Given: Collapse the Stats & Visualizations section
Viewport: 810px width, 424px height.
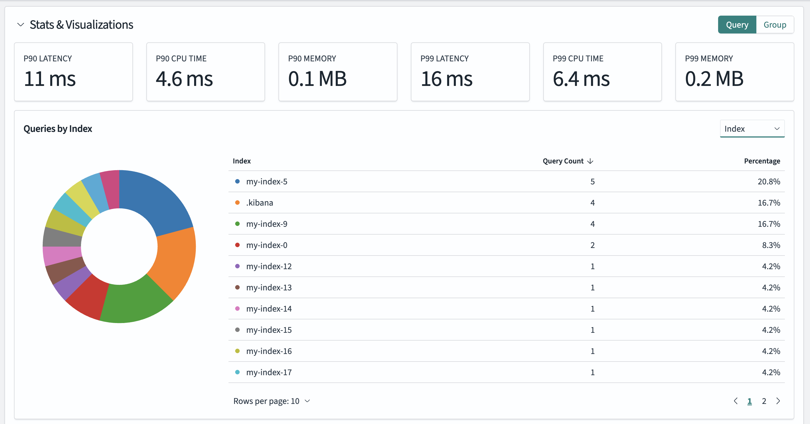Looking at the screenshot, I should [x=20, y=25].
